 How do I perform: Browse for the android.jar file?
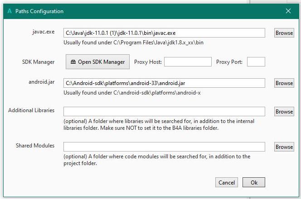(284, 83)
